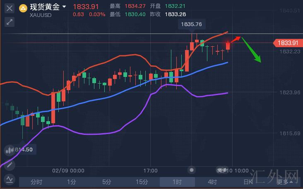Viewport: 303px width, 189px height.
Task: Click the 0.03% change percentage
Action: click(x=97, y=14)
